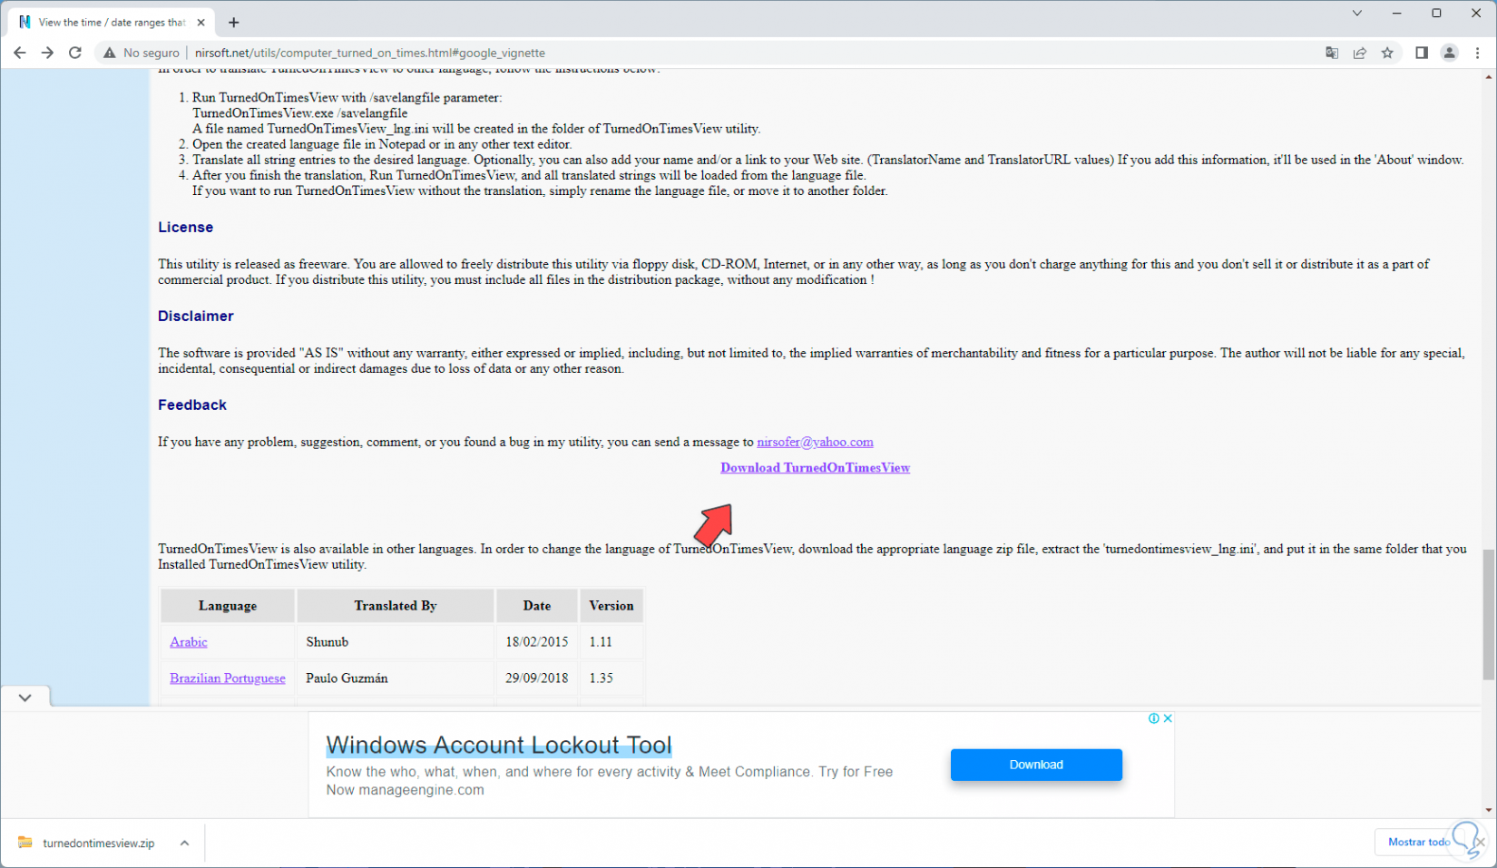Click the scrollbar up arrow

pos(1488,77)
